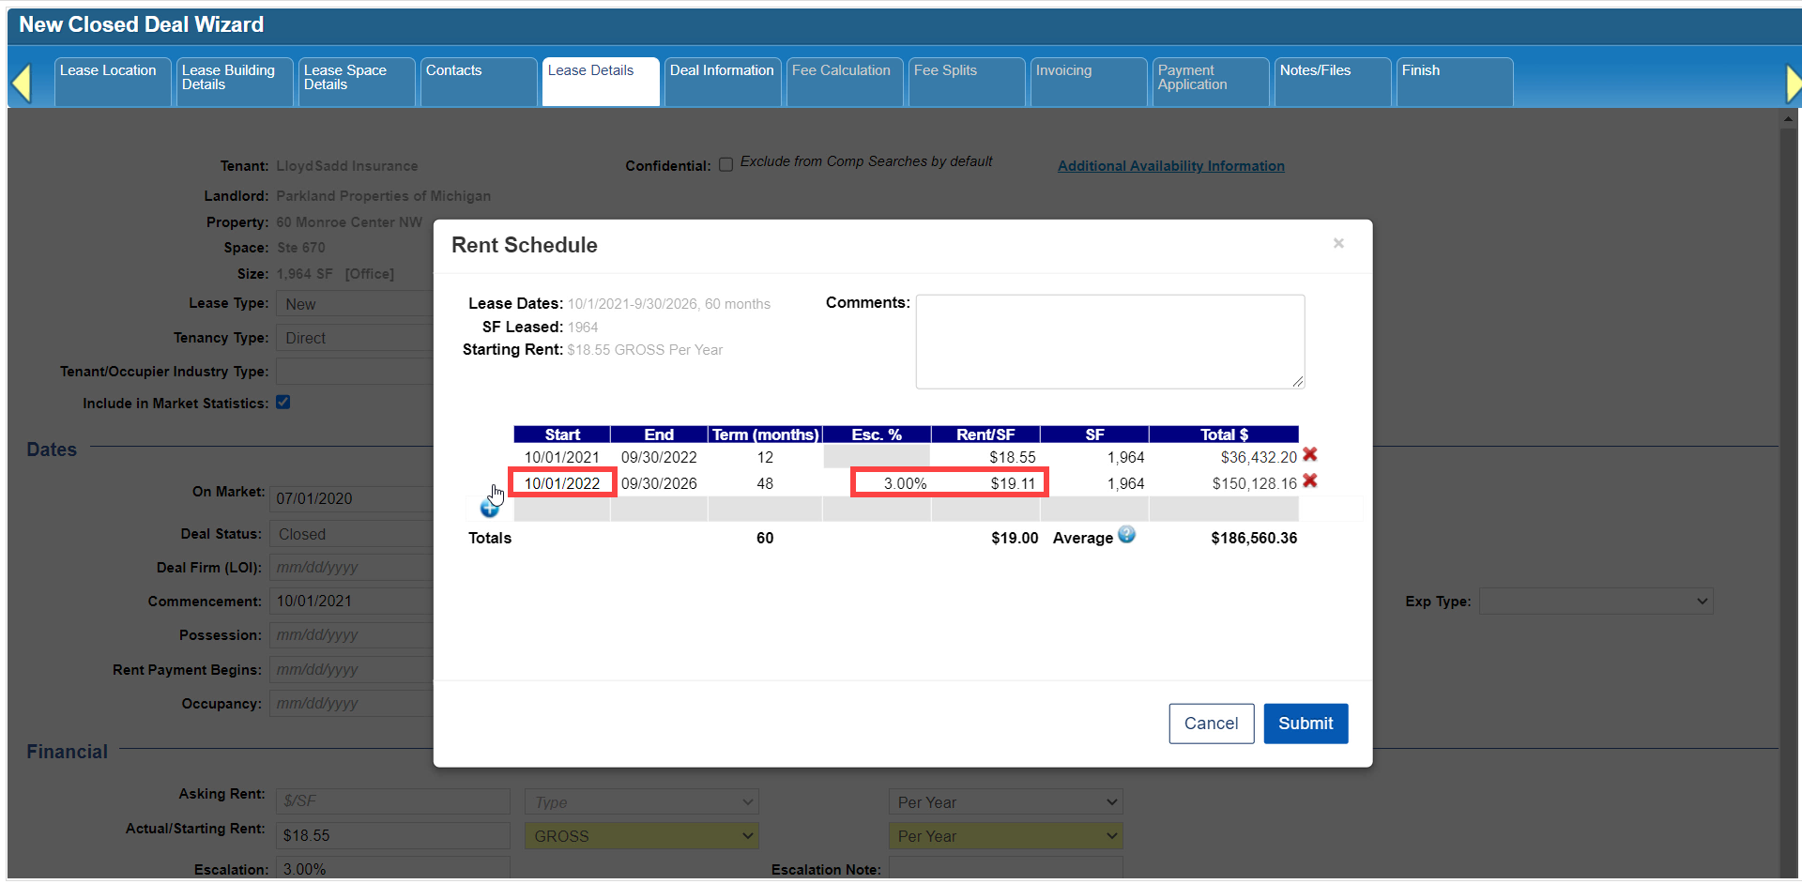The image size is (1802, 884).
Task: Cancel the rent schedule dialog
Action: click(x=1211, y=724)
